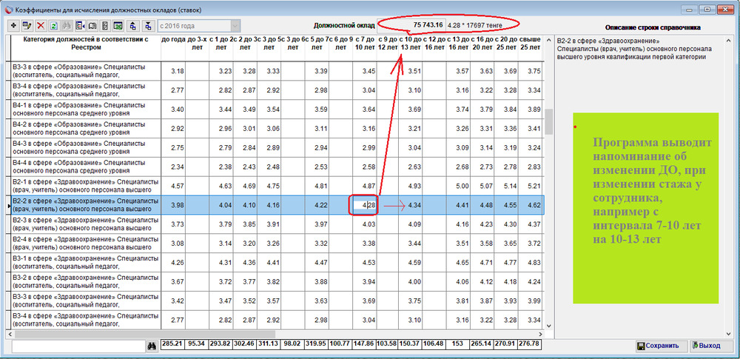
Task: Click the edit record pencil icon
Action: coord(27,25)
